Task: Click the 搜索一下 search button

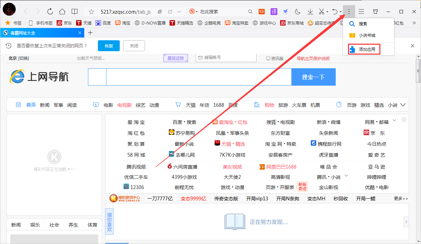Action: pos(313,77)
